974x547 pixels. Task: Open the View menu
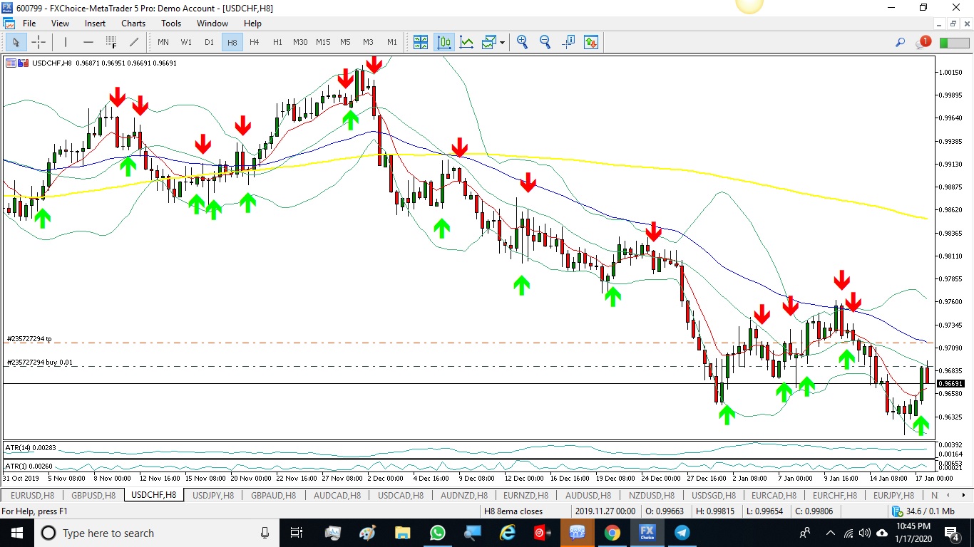click(x=60, y=24)
